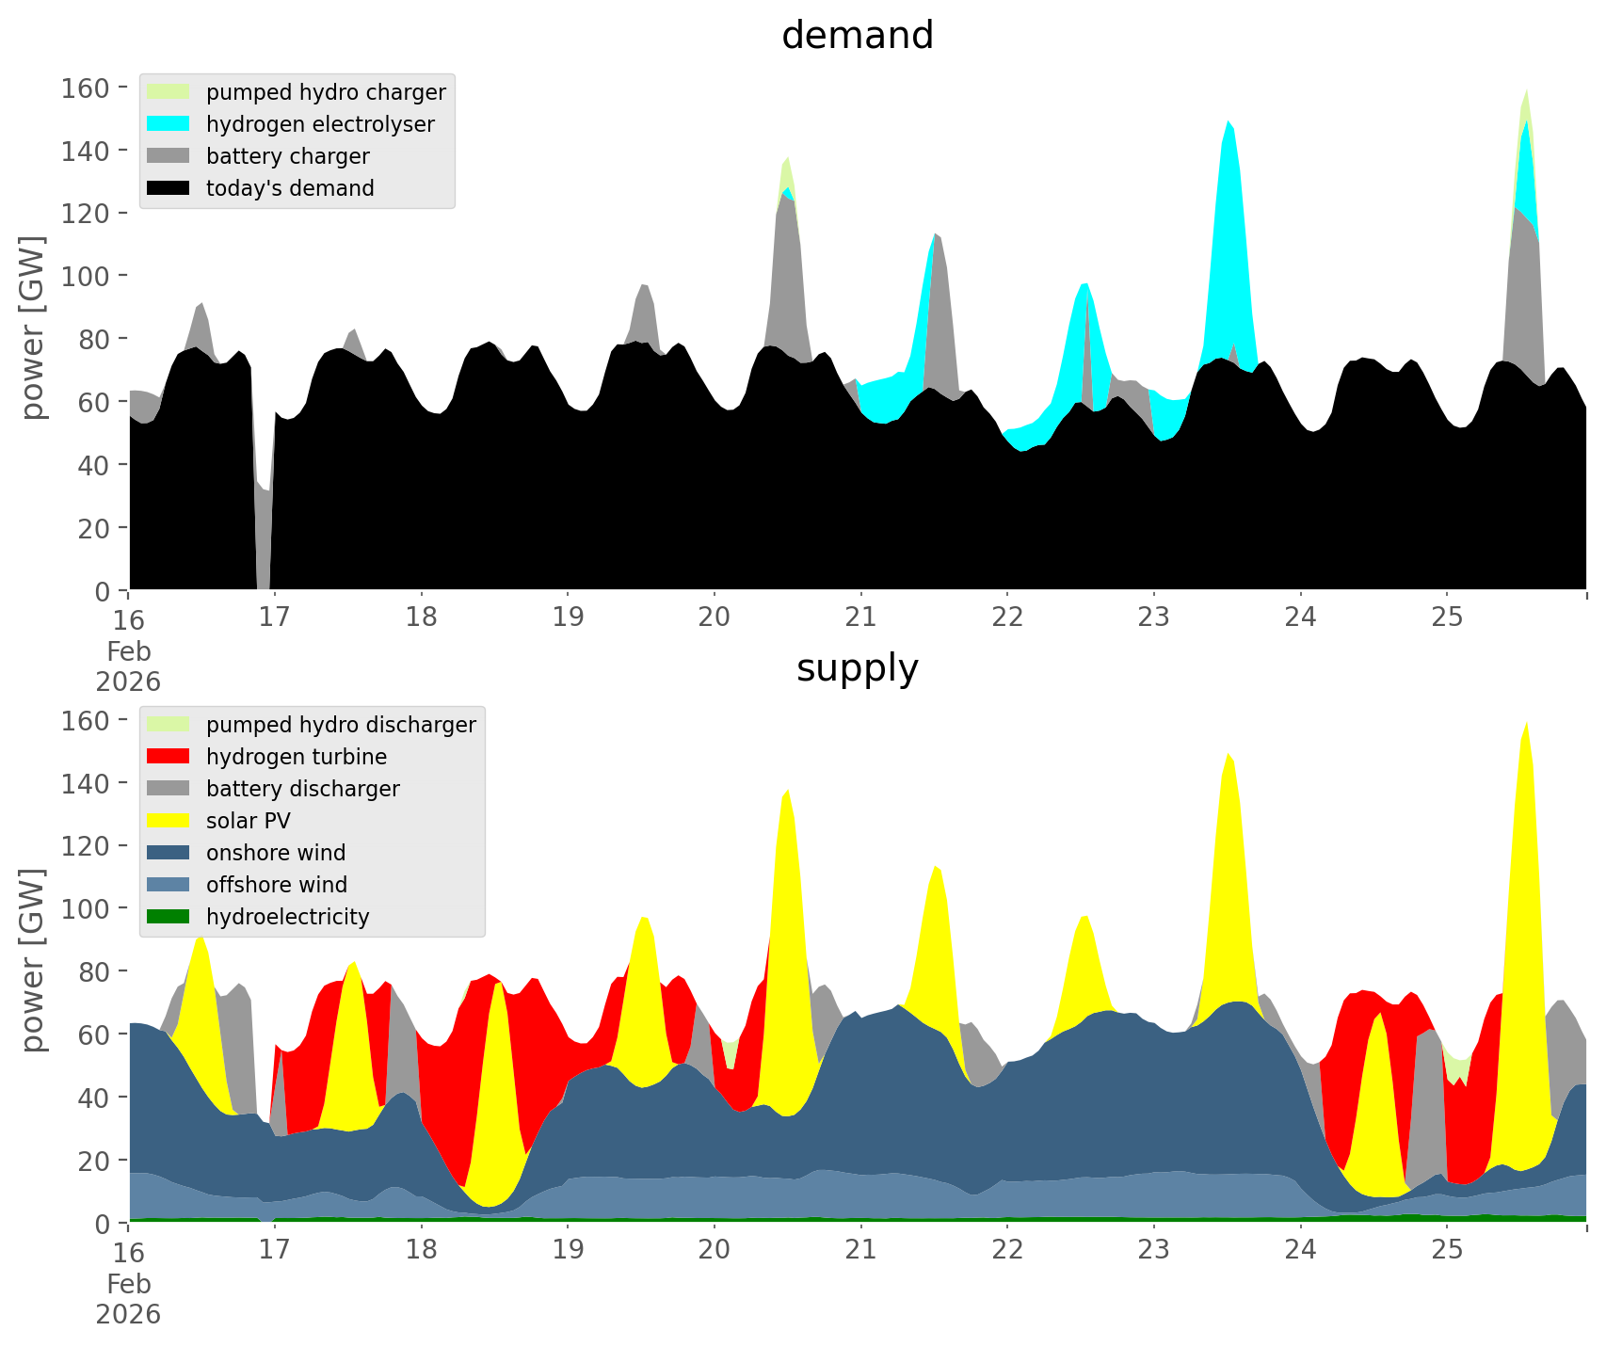
Task: Click the 100 y-axis tick on supply chart
Action: click(x=86, y=909)
